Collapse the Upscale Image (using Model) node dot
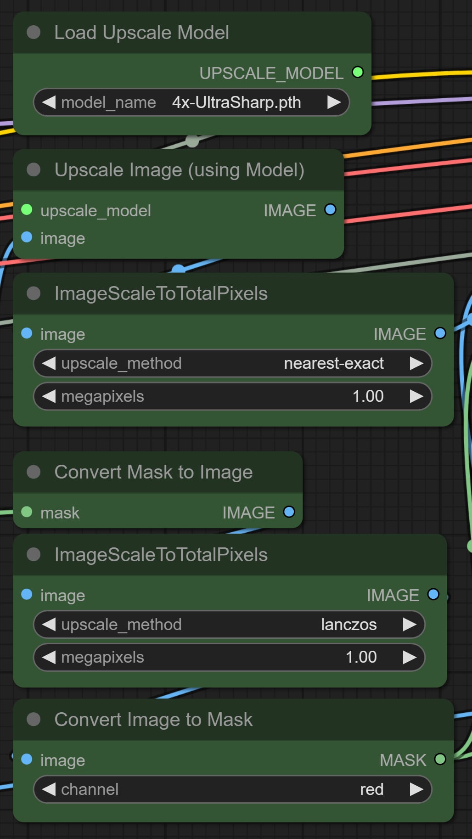 coord(34,170)
